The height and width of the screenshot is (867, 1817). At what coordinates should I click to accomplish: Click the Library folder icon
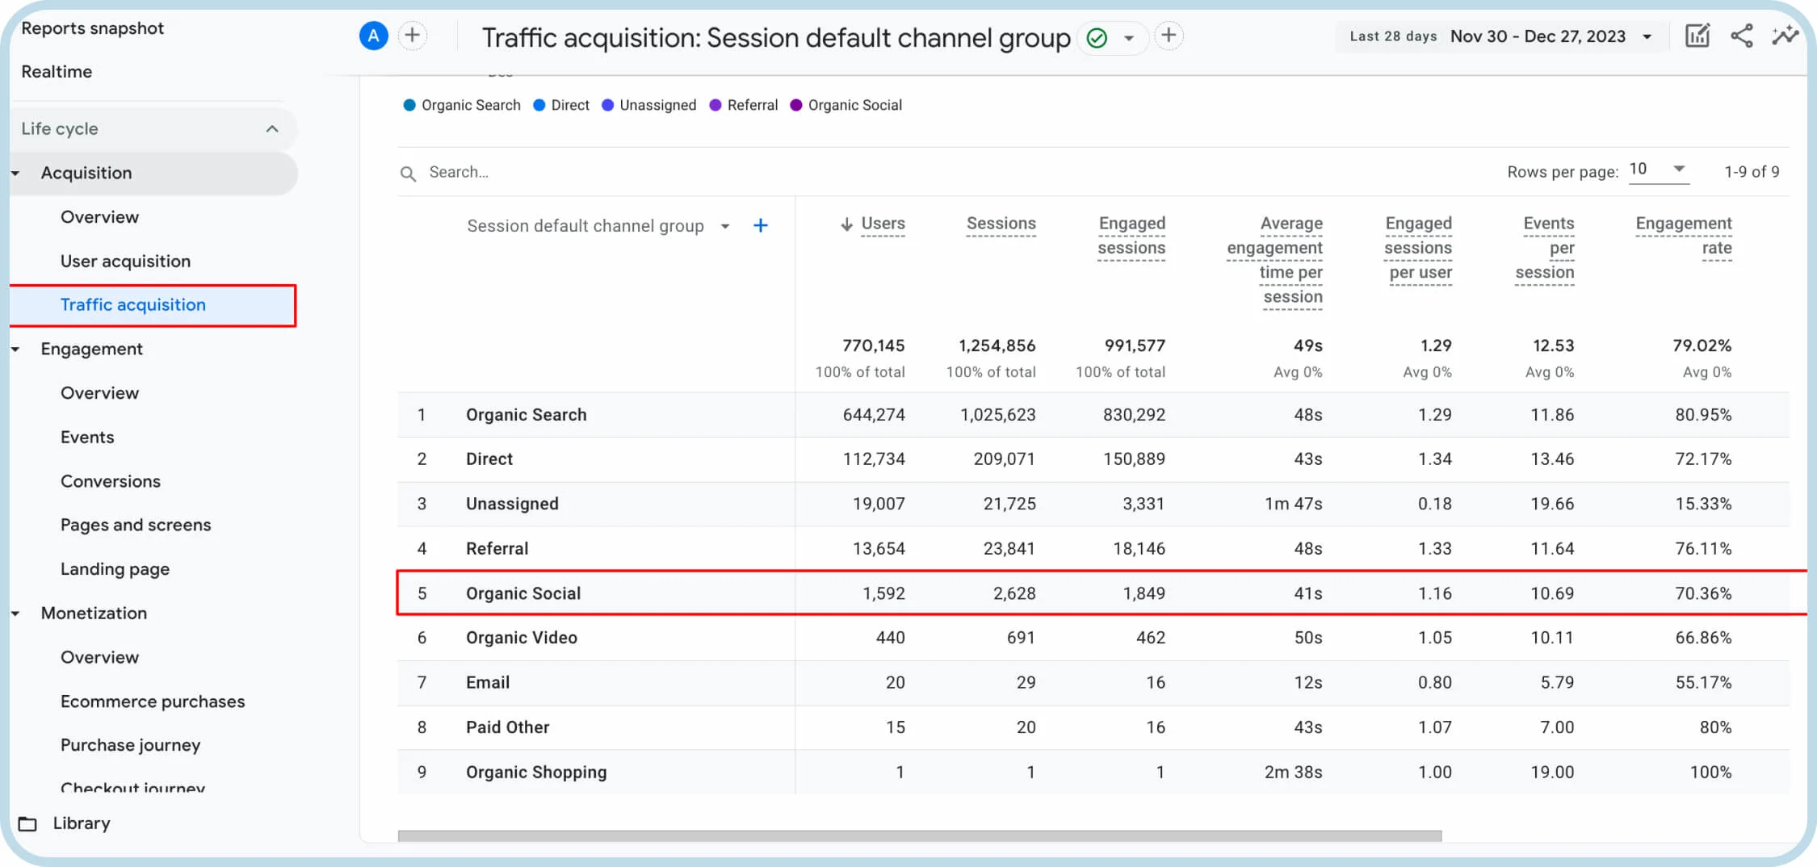pyautogui.click(x=28, y=823)
